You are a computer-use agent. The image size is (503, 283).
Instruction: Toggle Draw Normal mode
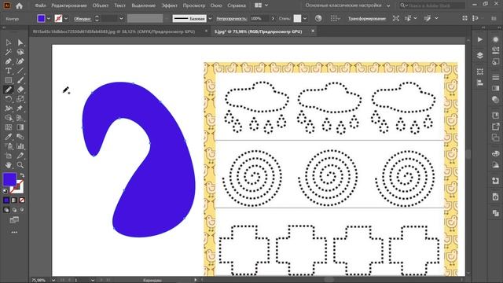tap(6, 210)
